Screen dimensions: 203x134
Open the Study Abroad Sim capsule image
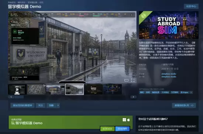point(169,25)
